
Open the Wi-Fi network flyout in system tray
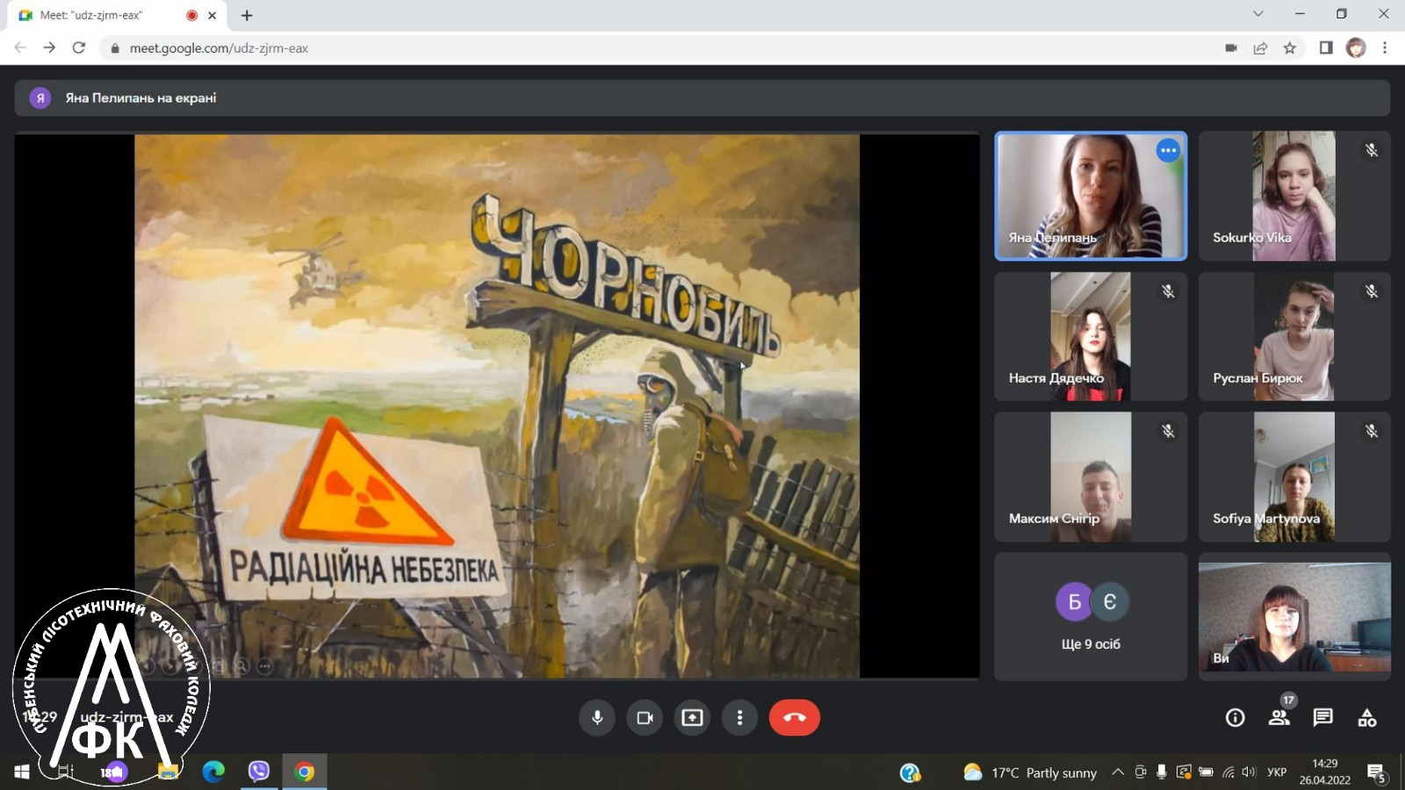(1228, 772)
